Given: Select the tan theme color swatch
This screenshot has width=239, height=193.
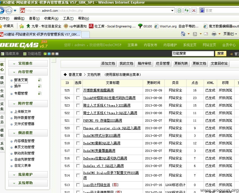Looking at the screenshot, I should (53, 54).
